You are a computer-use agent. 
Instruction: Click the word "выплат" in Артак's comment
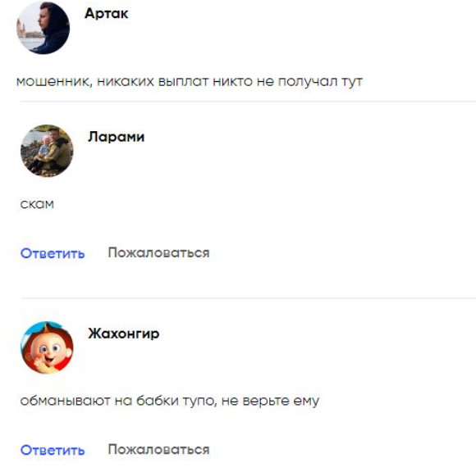[183, 82]
